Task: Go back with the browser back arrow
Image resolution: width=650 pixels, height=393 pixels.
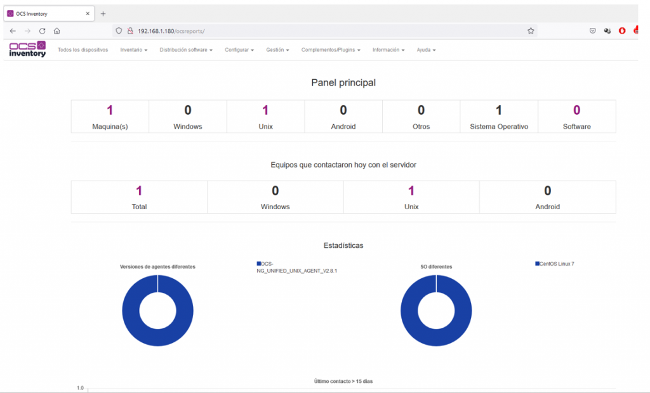Action: coord(13,31)
